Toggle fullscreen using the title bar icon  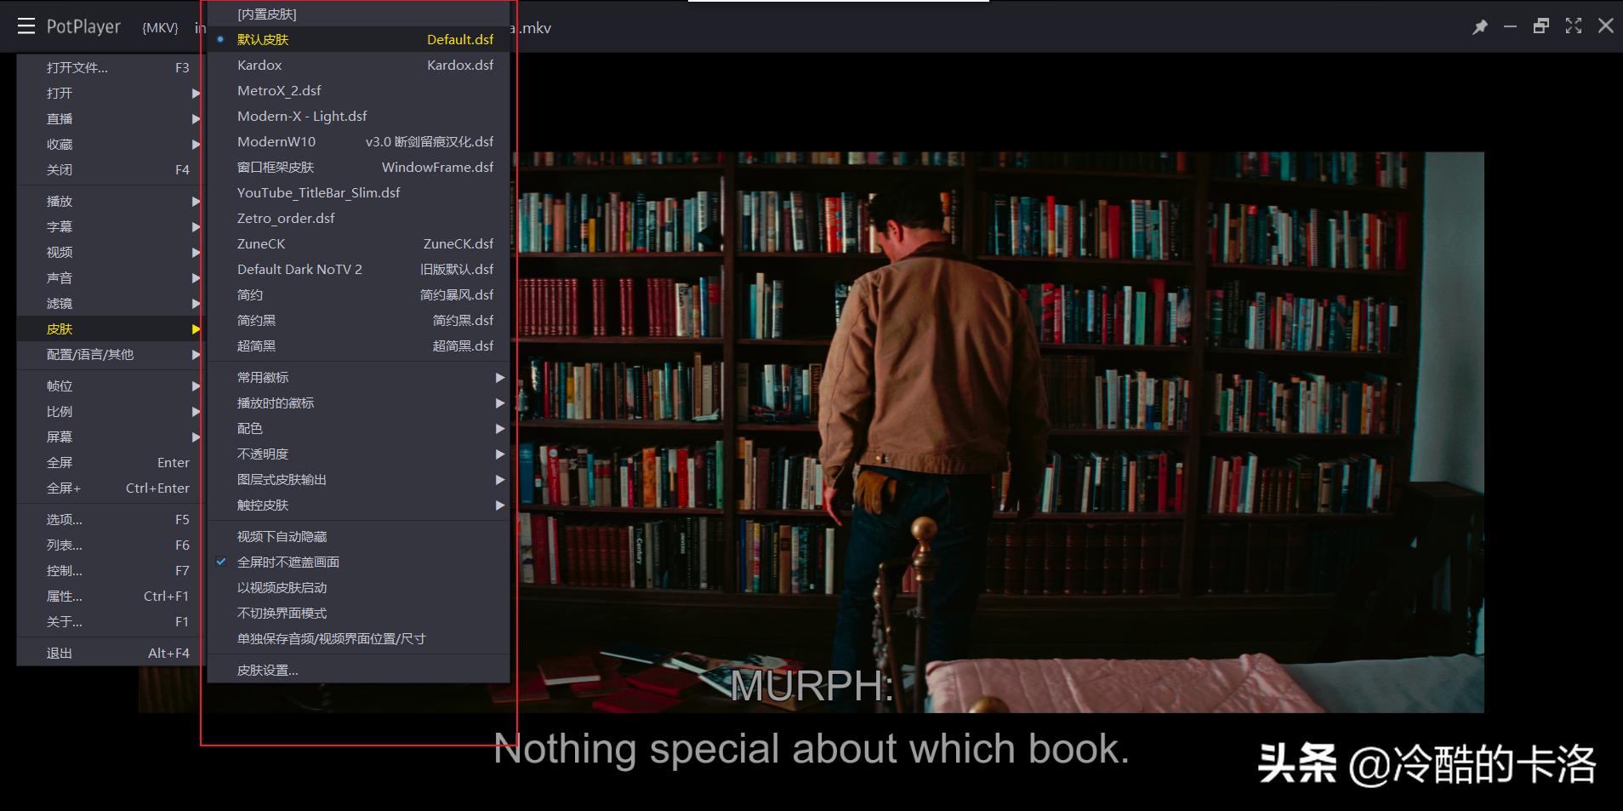tap(1574, 26)
